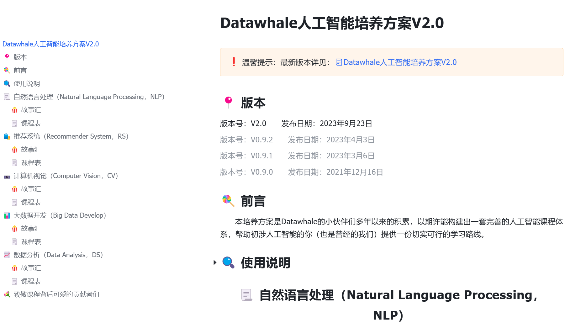Open the Datawhale人工智能培养方案V2.0 link in the notice

[400, 62]
